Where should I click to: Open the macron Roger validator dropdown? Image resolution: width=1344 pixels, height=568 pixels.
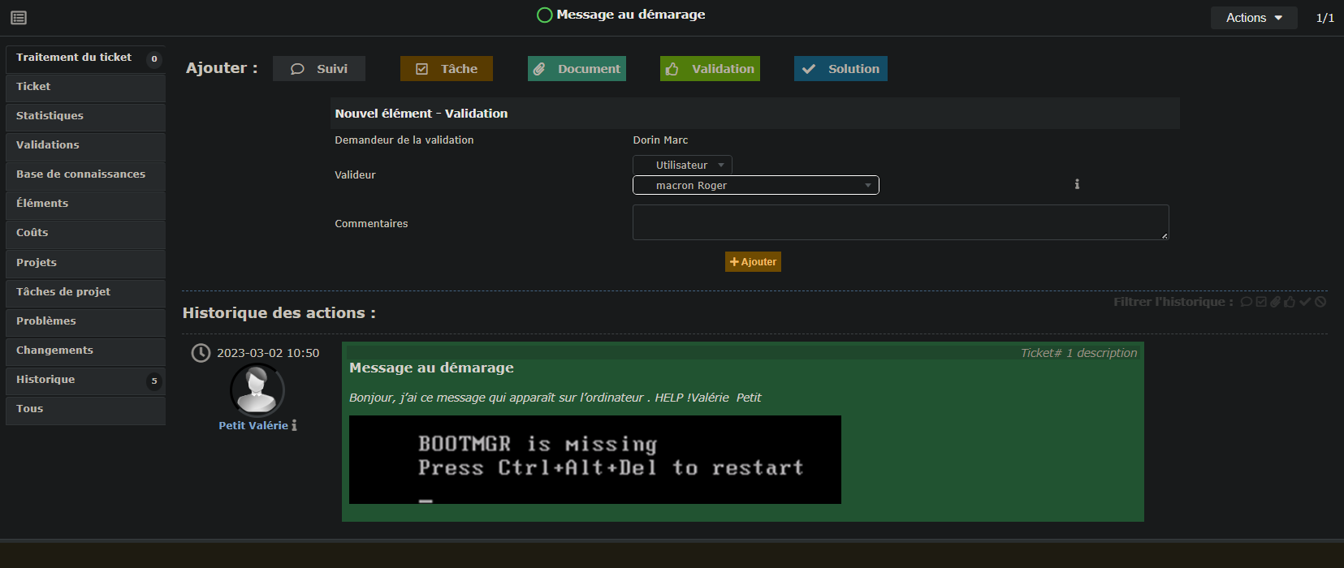click(x=755, y=186)
